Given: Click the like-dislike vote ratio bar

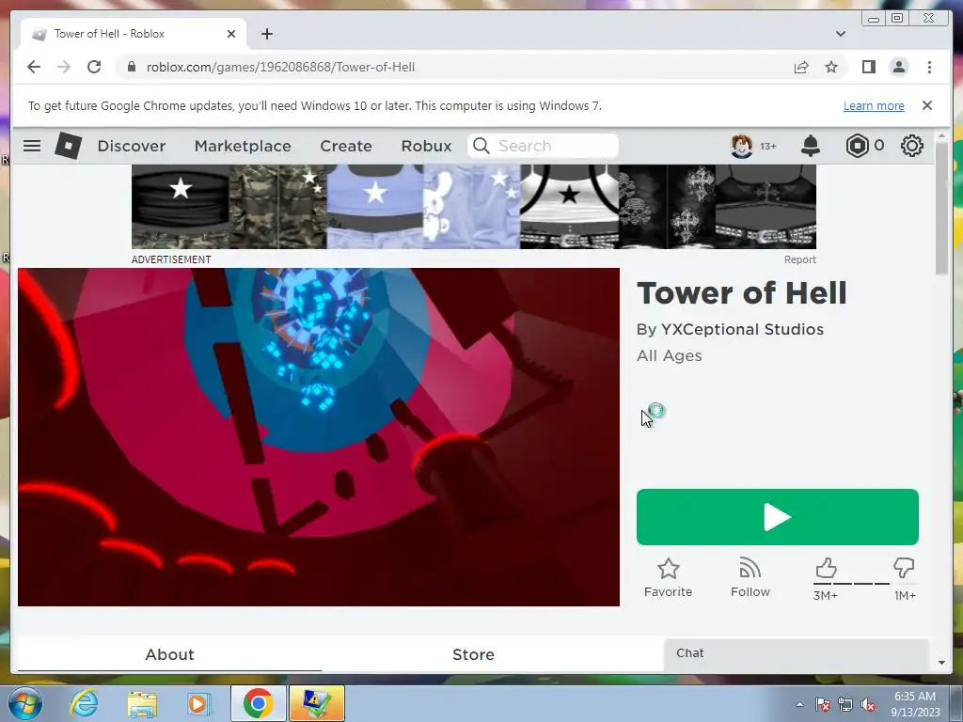Looking at the screenshot, I should pyautogui.click(x=865, y=583).
